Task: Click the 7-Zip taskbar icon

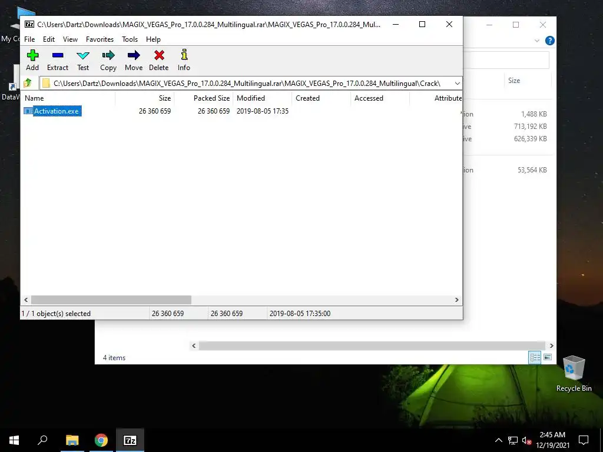Action: coord(130,440)
